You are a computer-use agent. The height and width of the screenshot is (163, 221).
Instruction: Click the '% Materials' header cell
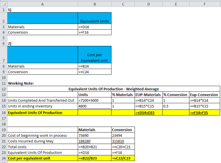coord(123,95)
